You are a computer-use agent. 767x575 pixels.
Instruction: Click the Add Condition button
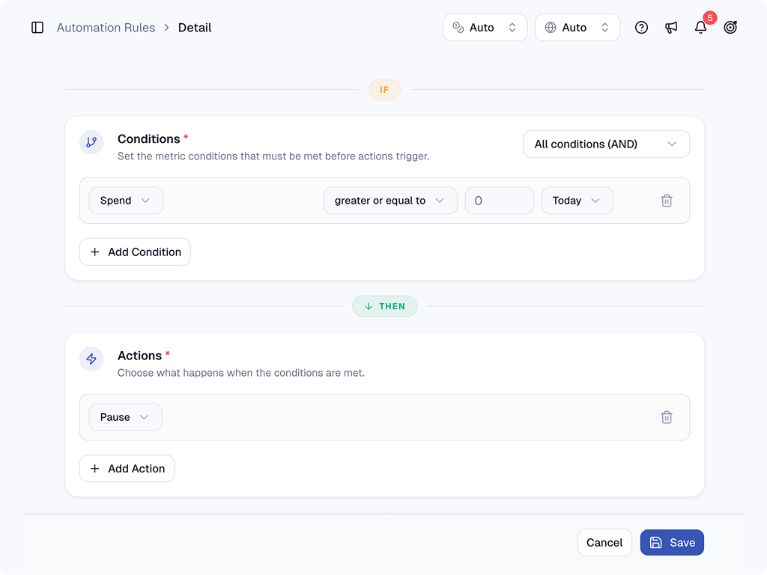point(135,252)
